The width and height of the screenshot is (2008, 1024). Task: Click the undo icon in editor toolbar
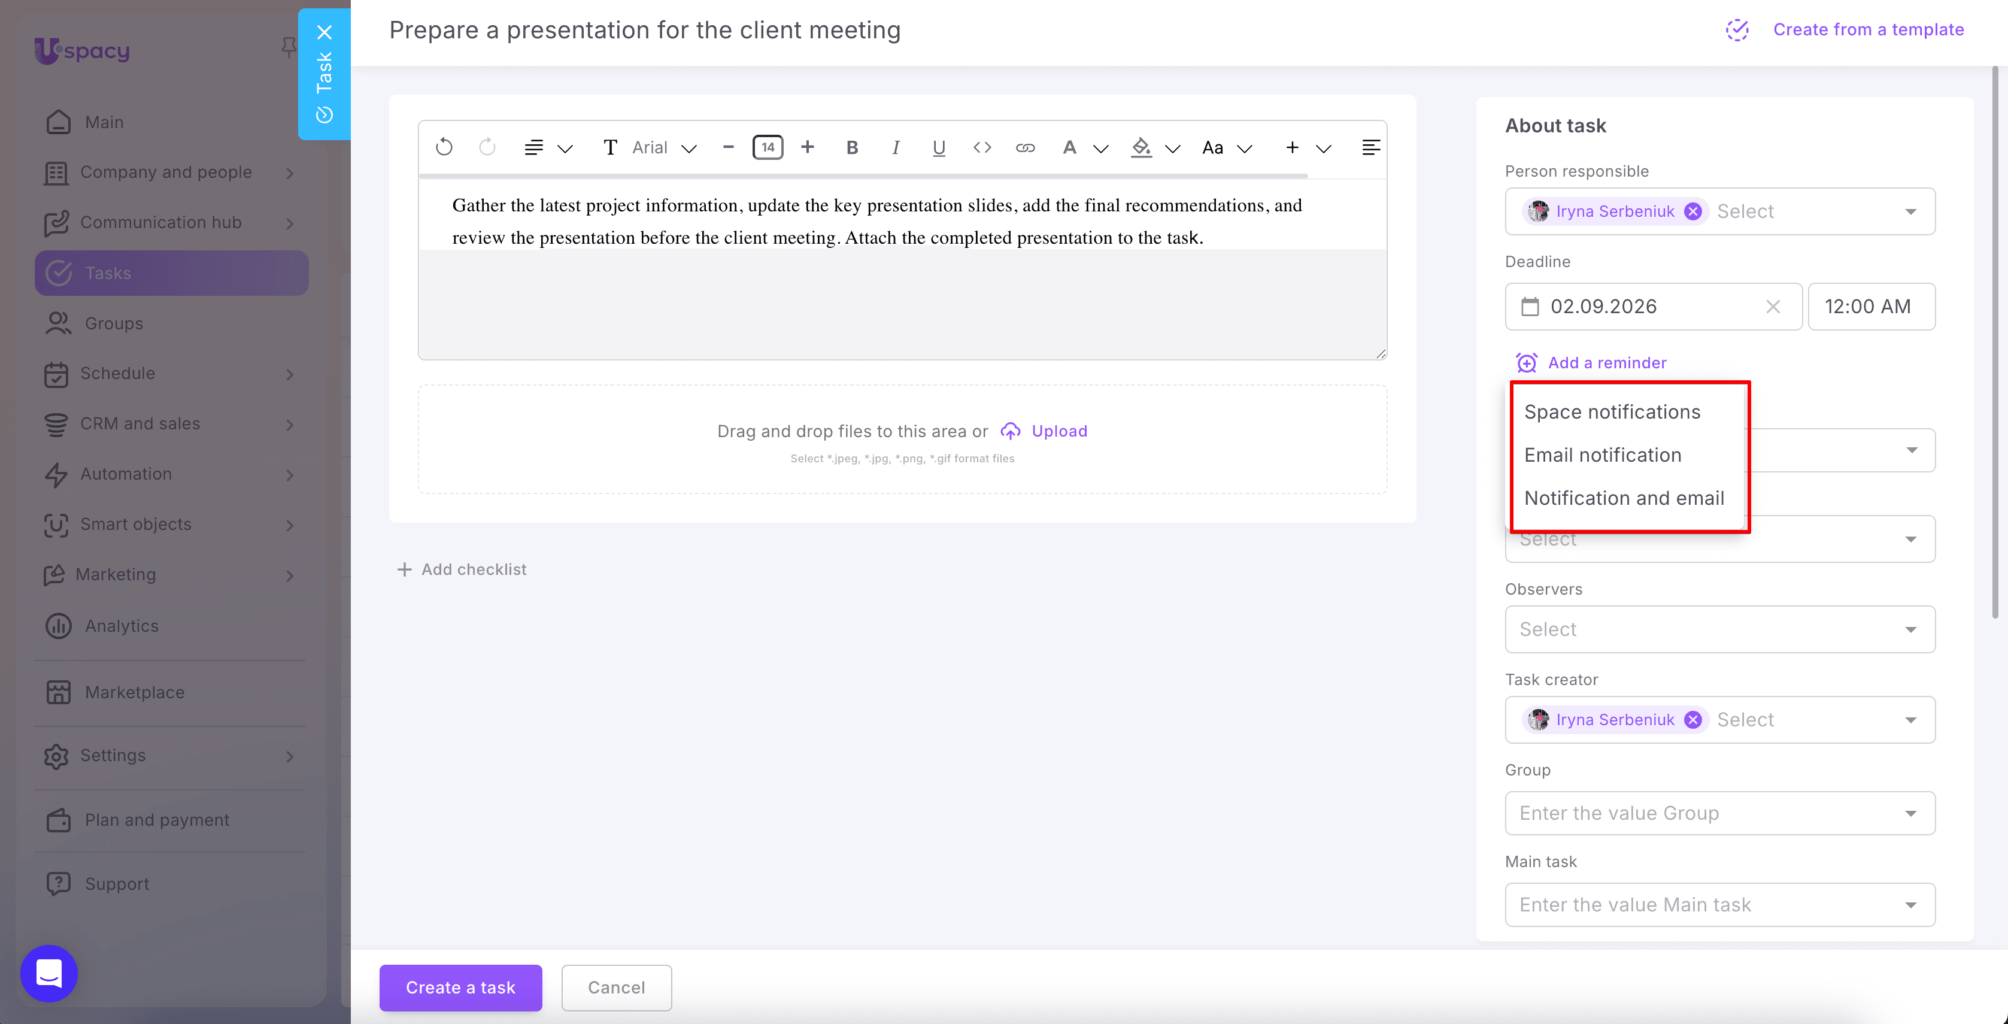(x=444, y=147)
